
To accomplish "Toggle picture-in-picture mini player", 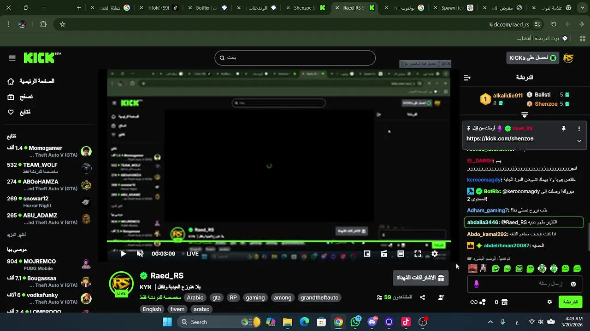I will [367, 254].
